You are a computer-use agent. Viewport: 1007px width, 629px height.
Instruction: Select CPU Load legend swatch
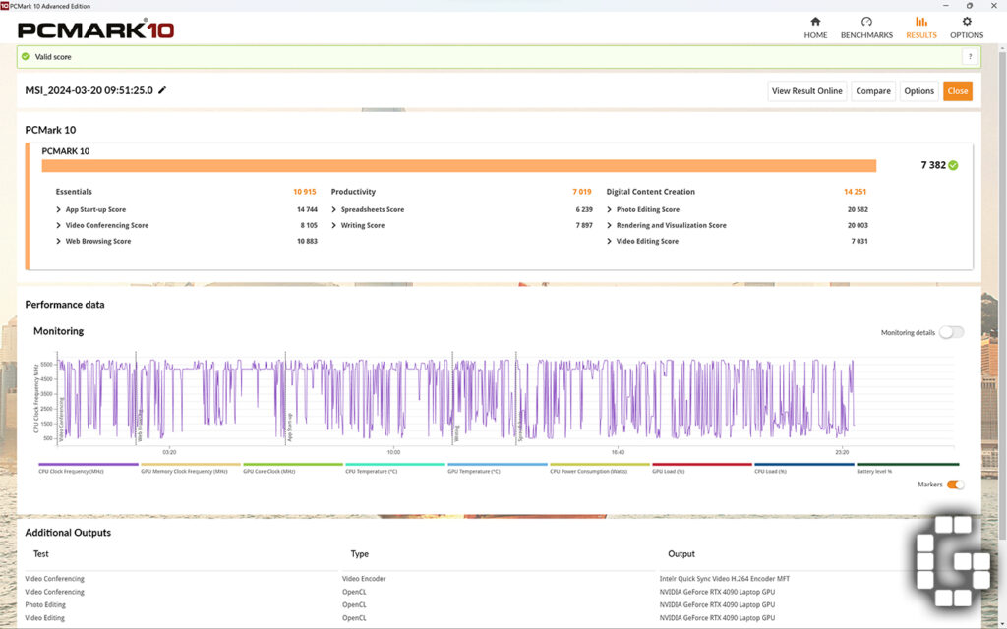tap(804, 464)
